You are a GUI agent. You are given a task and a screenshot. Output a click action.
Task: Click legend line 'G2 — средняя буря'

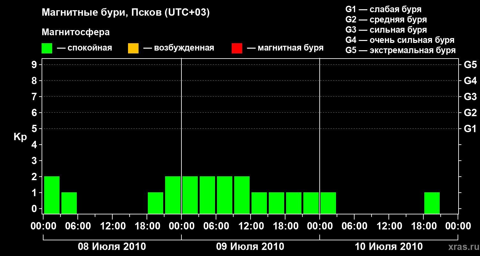[x=386, y=20]
